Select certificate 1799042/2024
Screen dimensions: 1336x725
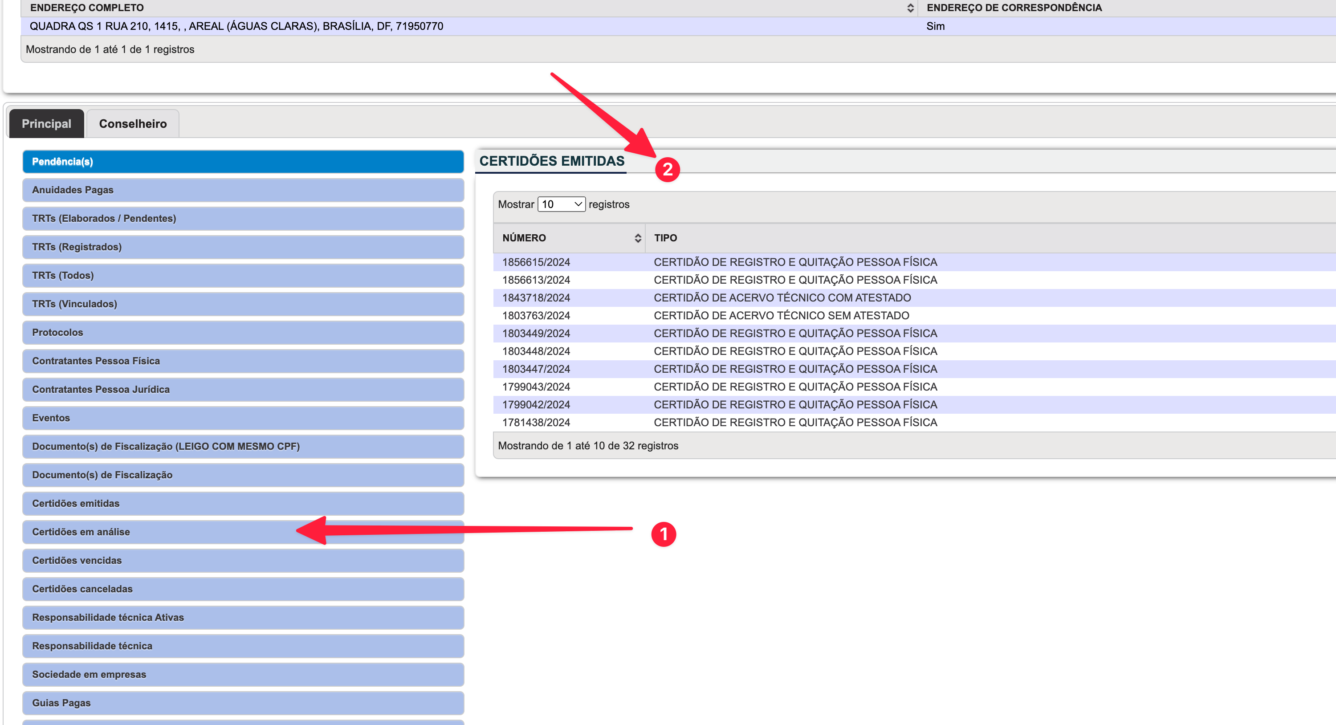click(536, 404)
